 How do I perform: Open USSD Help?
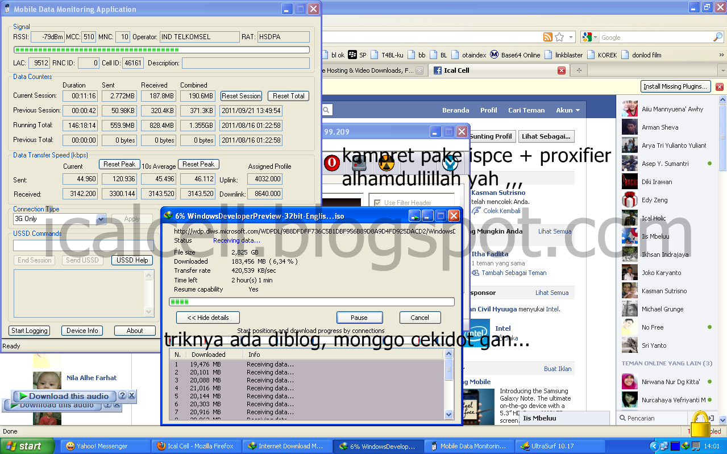click(x=132, y=260)
